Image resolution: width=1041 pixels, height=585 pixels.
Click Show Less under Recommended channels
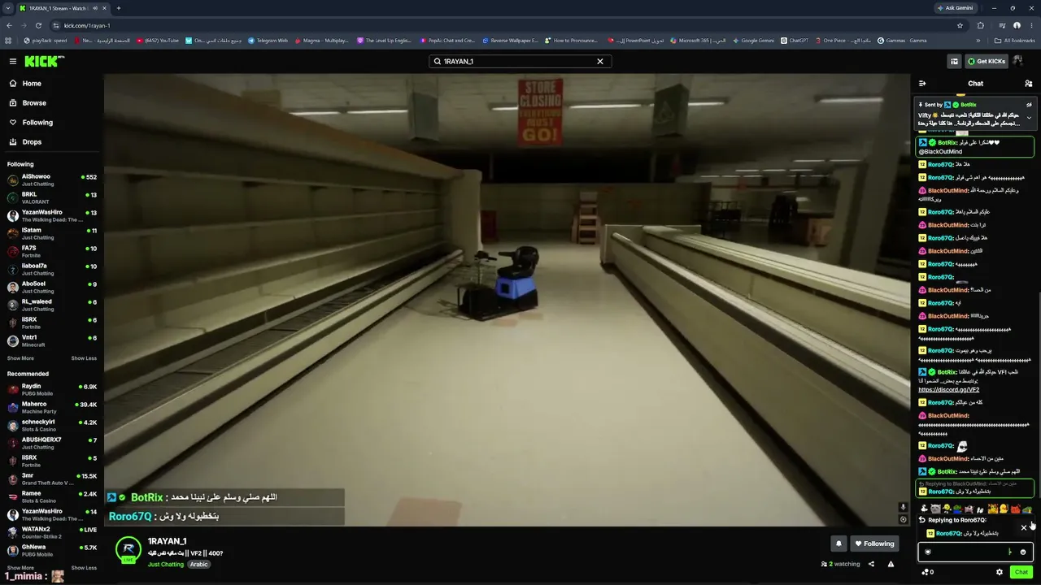tap(84, 568)
